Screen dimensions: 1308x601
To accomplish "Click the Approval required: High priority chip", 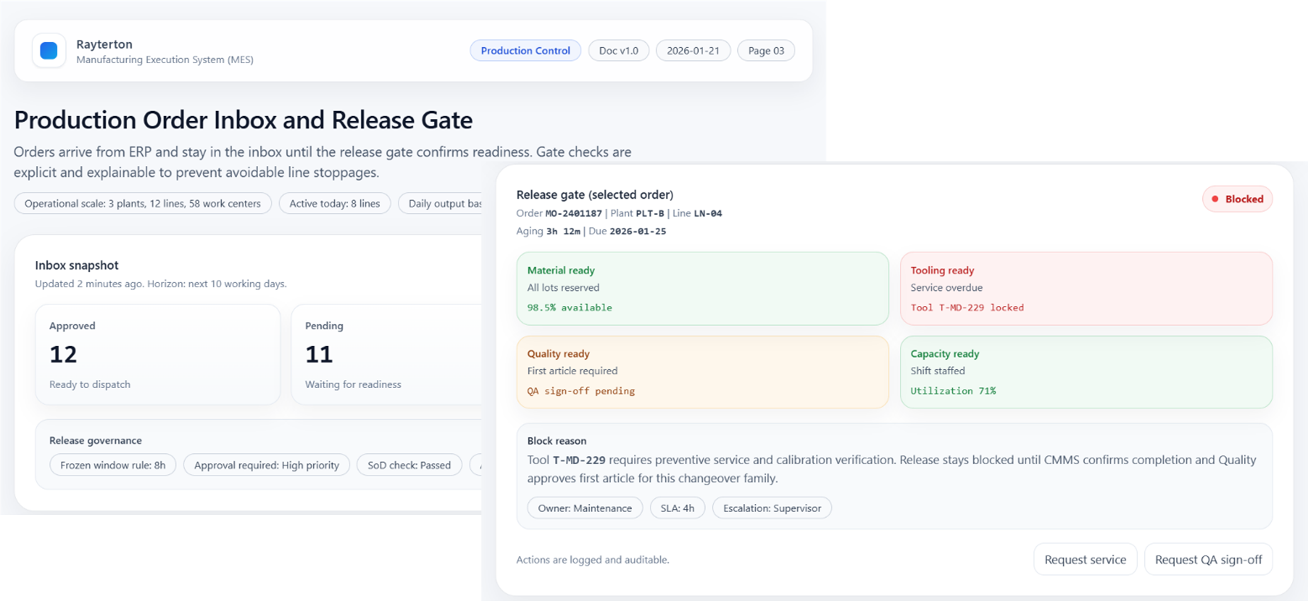I will (266, 465).
